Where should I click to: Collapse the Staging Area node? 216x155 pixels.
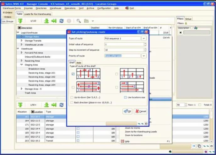pyautogui.click(x=22, y=65)
